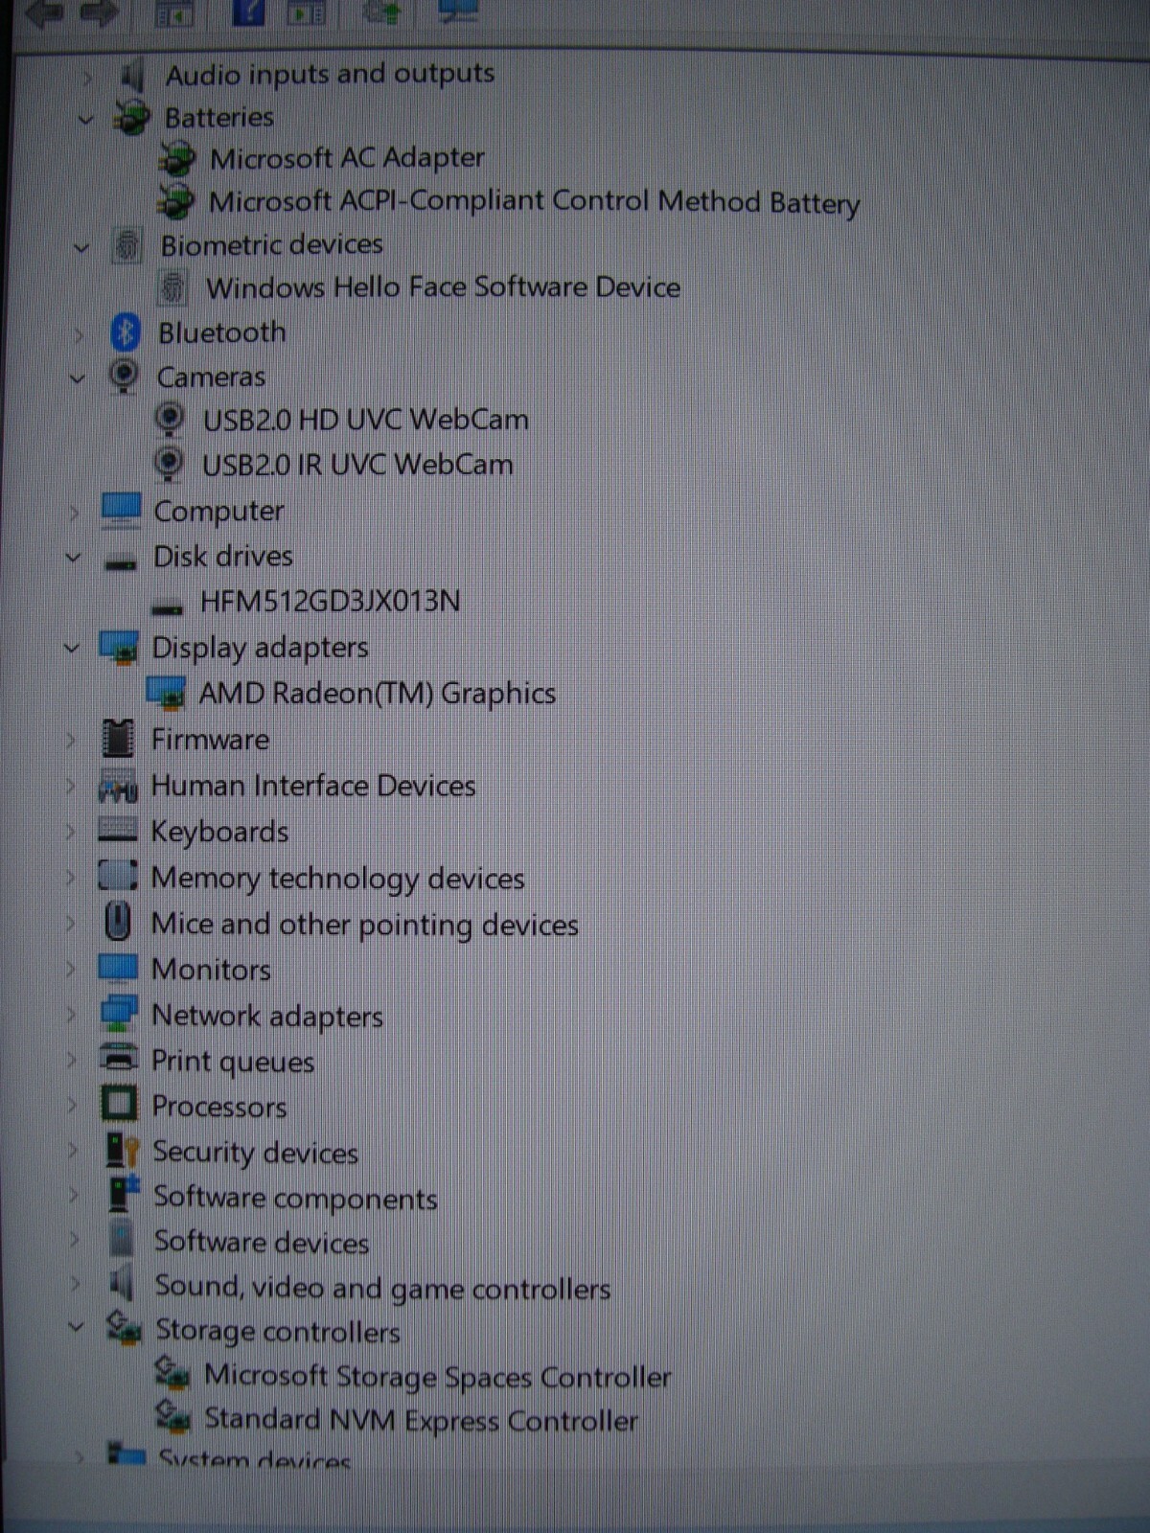Select Windows Hello Face Software Device
The width and height of the screenshot is (1150, 1533).
click(443, 287)
